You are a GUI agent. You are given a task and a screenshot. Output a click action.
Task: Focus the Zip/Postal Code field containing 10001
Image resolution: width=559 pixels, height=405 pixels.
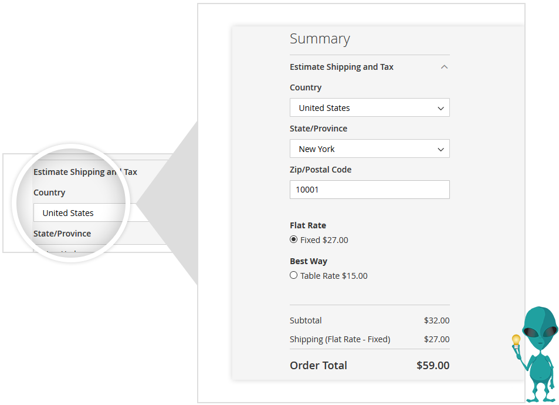coord(370,190)
